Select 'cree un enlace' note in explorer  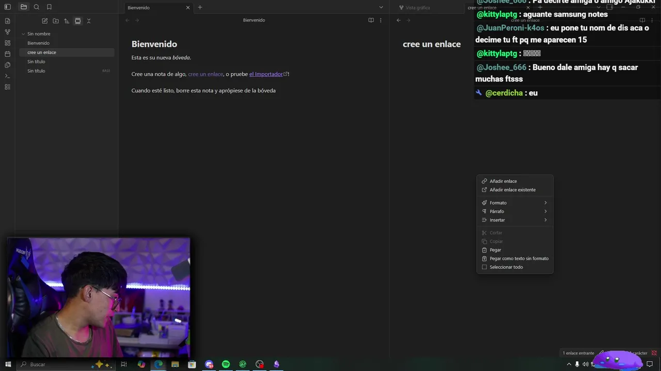(67, 53)
